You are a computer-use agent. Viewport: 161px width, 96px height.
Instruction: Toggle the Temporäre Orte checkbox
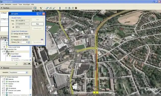pos(3,49)
